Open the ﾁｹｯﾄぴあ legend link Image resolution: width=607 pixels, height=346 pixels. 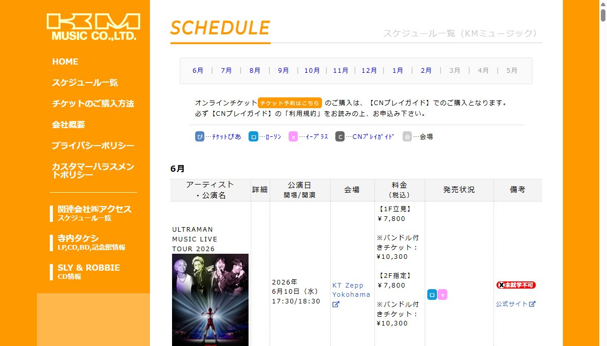(x=226, y=136)
